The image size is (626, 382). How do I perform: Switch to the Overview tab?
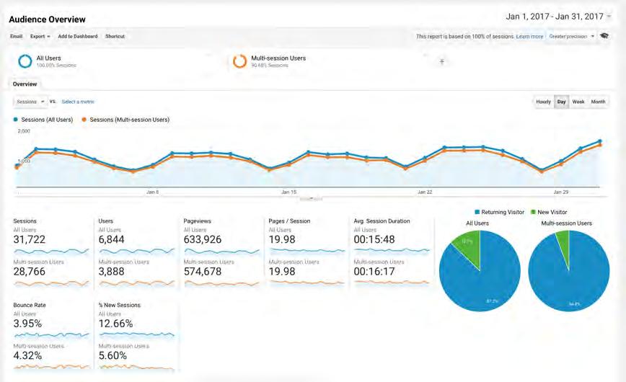coord(25,84)
